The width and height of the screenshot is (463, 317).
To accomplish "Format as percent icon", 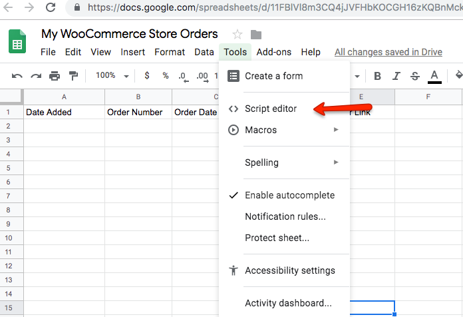I will click(x=166, y=76).
